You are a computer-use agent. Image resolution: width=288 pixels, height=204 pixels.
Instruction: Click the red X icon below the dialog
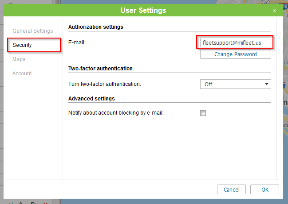[45, 202]
